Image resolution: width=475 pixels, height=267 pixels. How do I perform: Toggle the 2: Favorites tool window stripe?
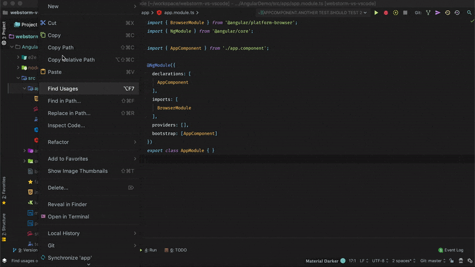pos(4,190)
